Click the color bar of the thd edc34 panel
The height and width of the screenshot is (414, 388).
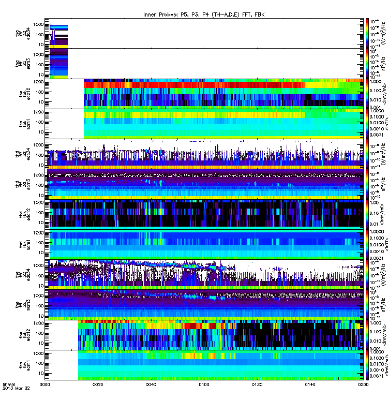click(x=367, y=154)
